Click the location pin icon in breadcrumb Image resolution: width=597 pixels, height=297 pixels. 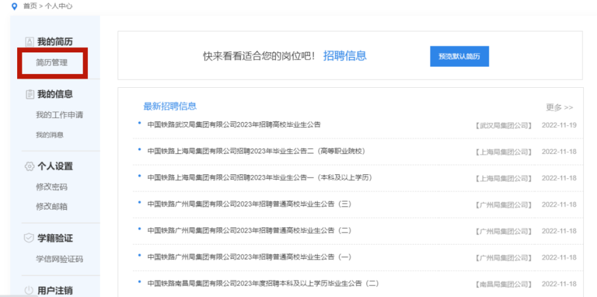[15, 7]
